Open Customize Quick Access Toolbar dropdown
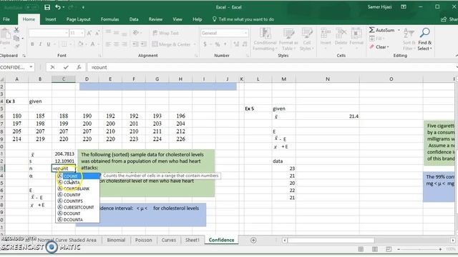The height and width of the screenshot is (257, 458). pos(83,7)
